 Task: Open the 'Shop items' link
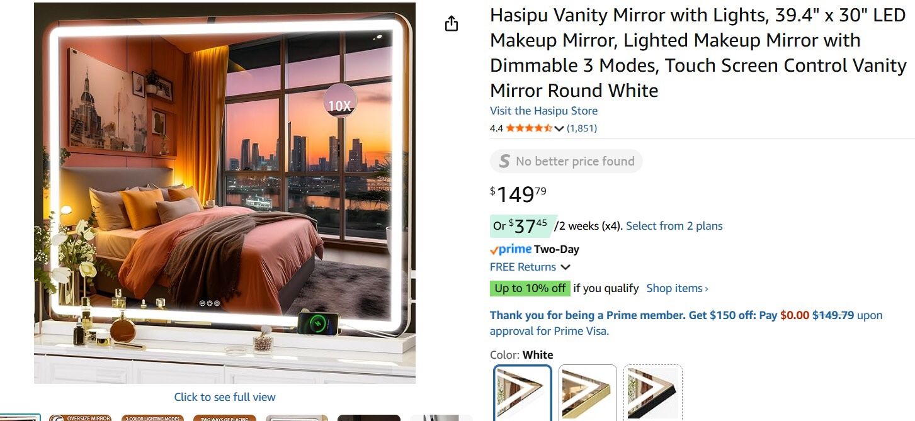coord(678,288)
